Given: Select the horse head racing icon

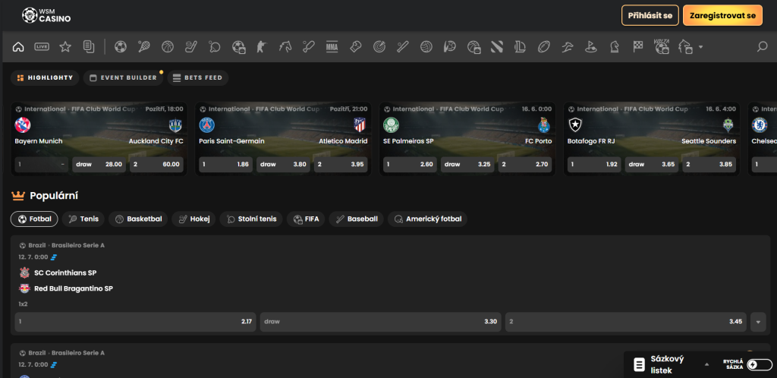Looking at the screenshot, I should [x=285, y=47].
